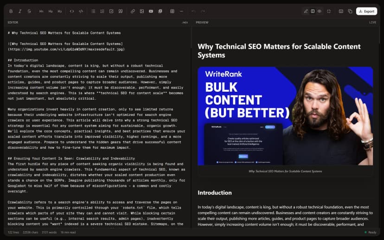Click the '# Why Technical SEO Matters' editor line
This screenshot has height=240, width=384.
[x=64, y=33]
